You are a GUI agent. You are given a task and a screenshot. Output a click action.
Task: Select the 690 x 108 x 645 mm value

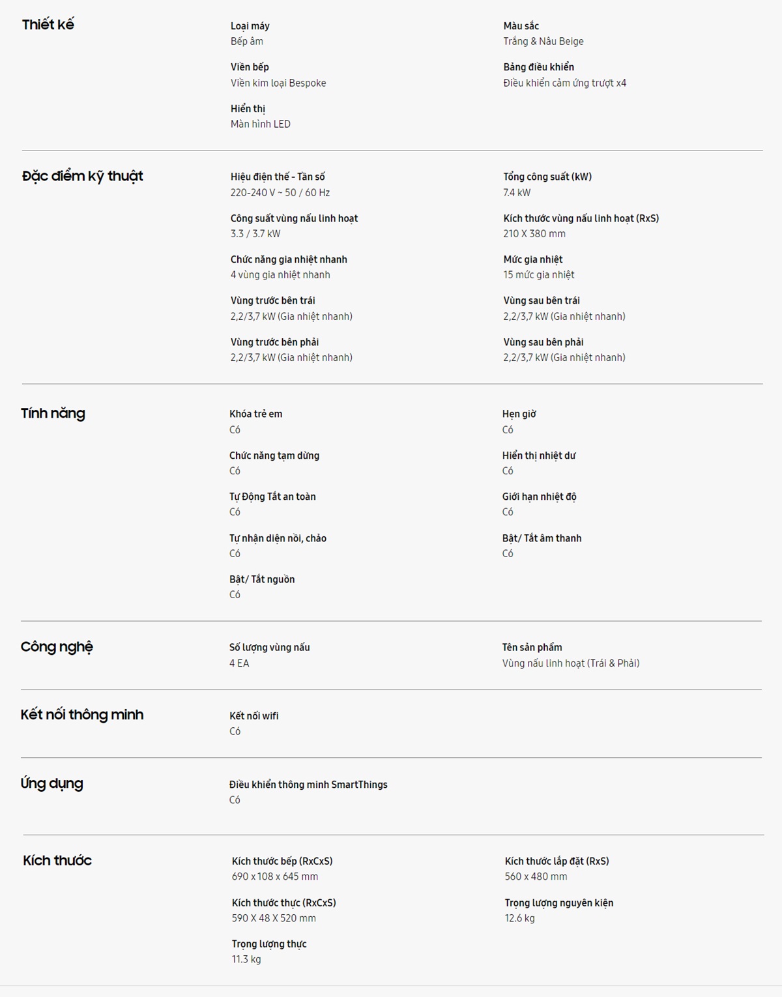274,876
